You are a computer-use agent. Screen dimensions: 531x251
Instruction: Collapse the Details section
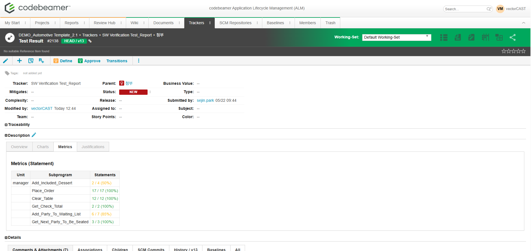[6, 237]
